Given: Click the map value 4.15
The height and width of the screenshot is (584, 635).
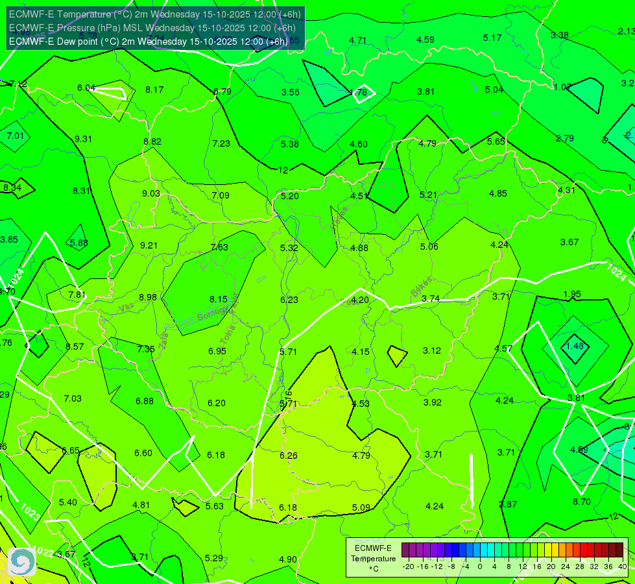Looking at the screenshot, I should click(361, 352).
